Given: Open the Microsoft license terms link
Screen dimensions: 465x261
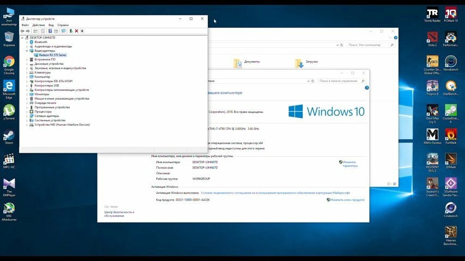Looking at the screenshot, I should (x=275, y=193).
